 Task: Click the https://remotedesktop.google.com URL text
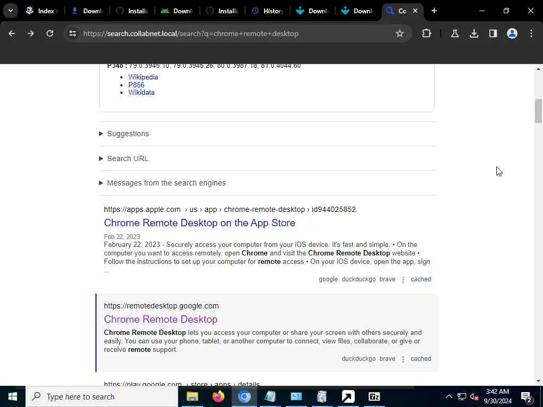161,306
